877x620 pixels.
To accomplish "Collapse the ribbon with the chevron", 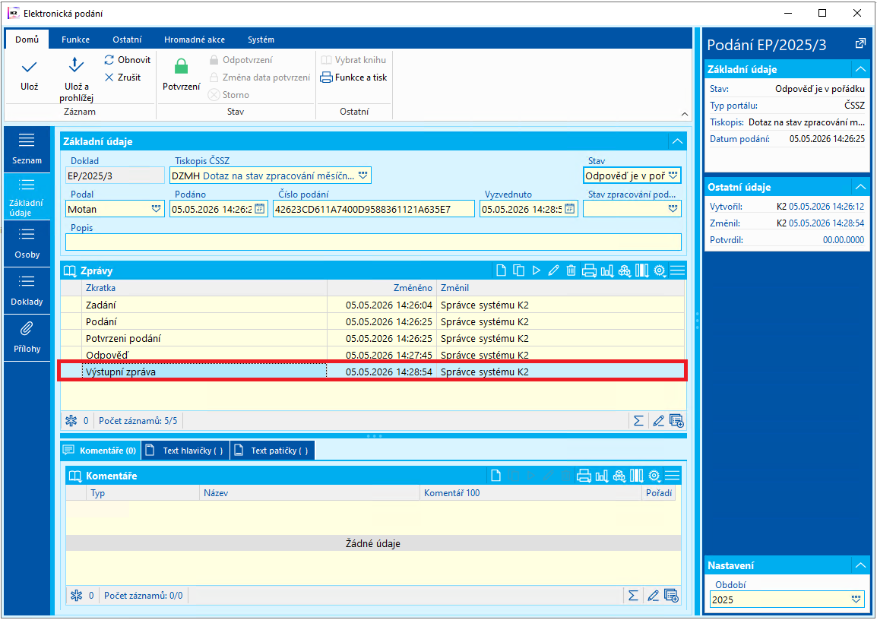I will (685, 114).
